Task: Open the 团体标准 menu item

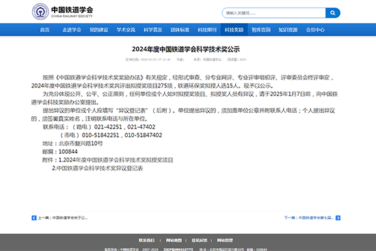Action: point(180,30)
